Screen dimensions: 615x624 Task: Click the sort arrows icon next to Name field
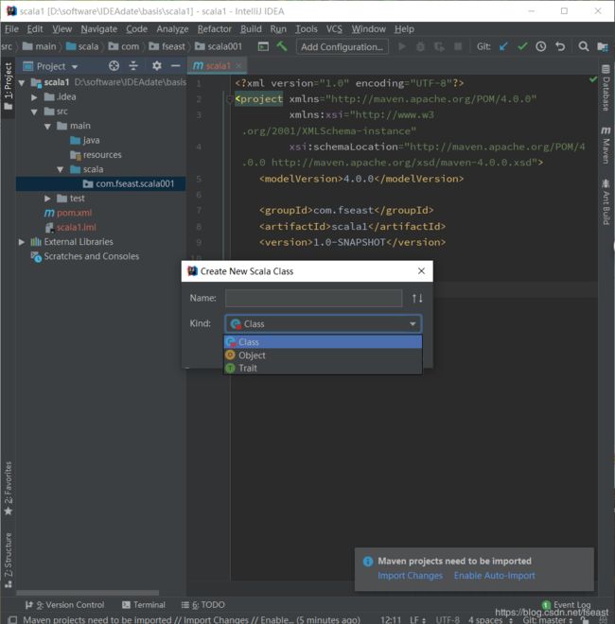tap(417, 298)
